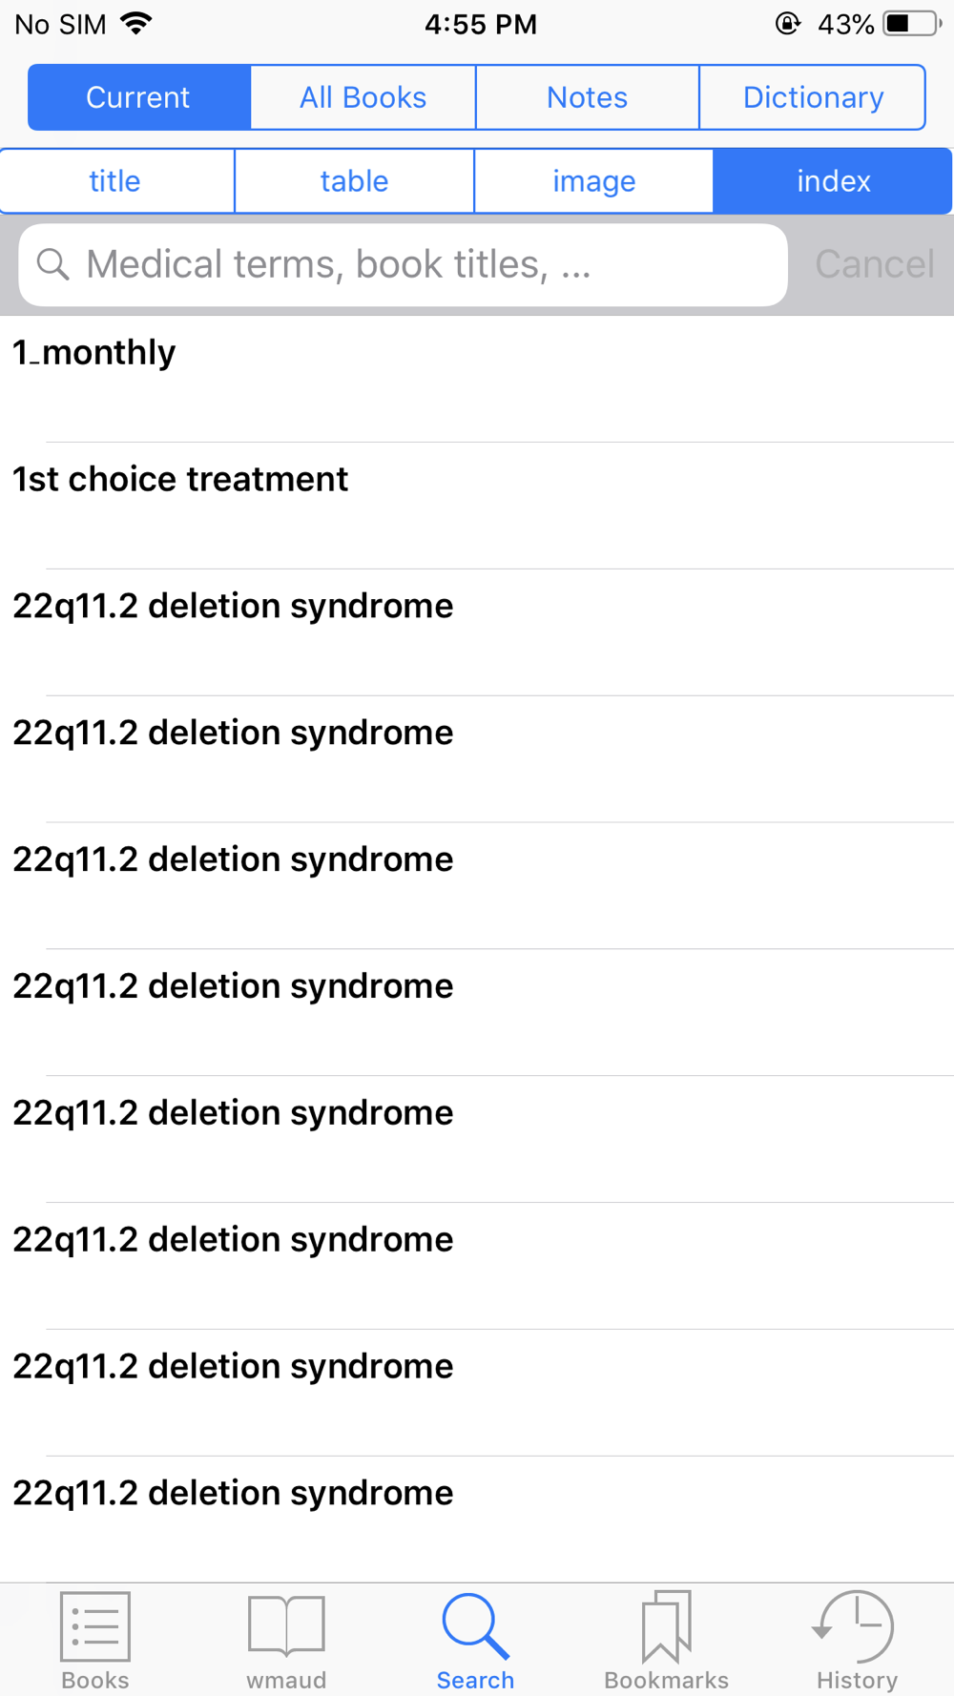The image size is (954, 1696).
Task: Open the wmaud book reader icon
Action: (x=286, y=1625)
